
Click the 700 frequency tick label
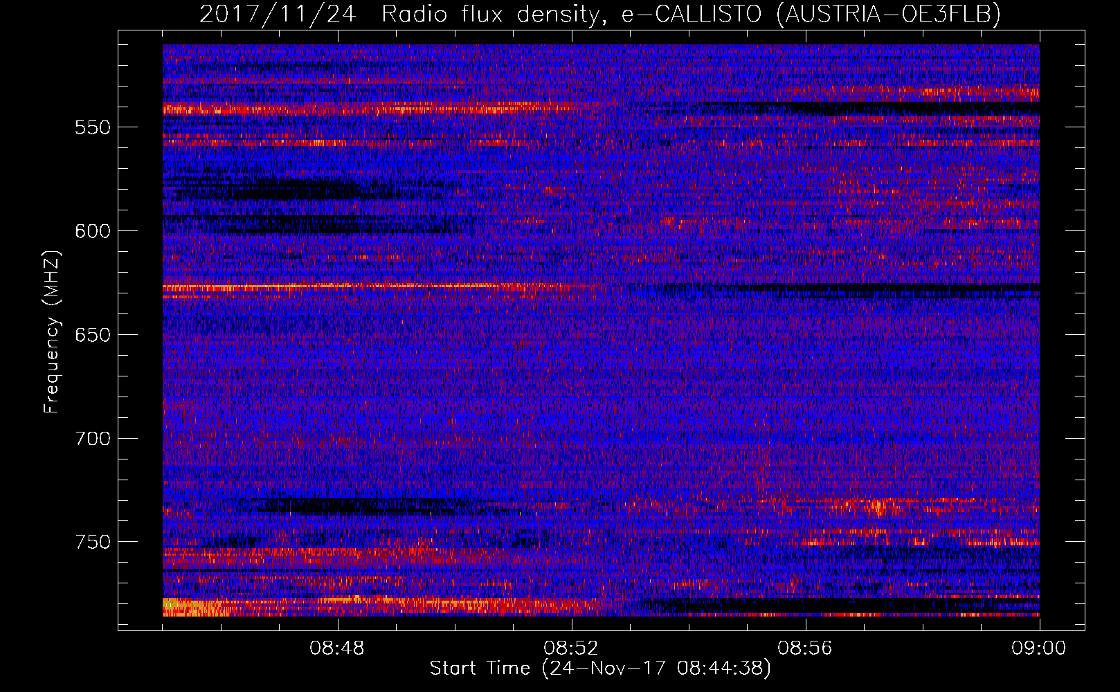(x=93, y=439)
